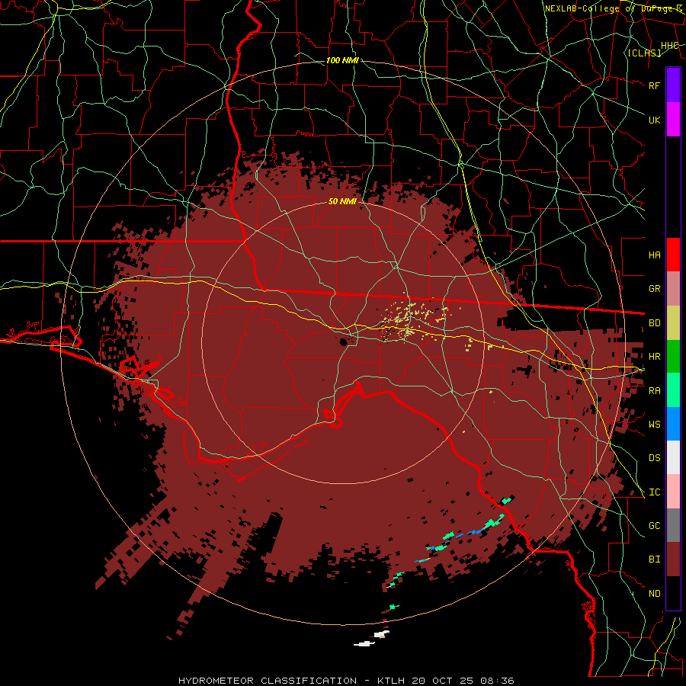Click the 'ND' legend label

(654, 594)
